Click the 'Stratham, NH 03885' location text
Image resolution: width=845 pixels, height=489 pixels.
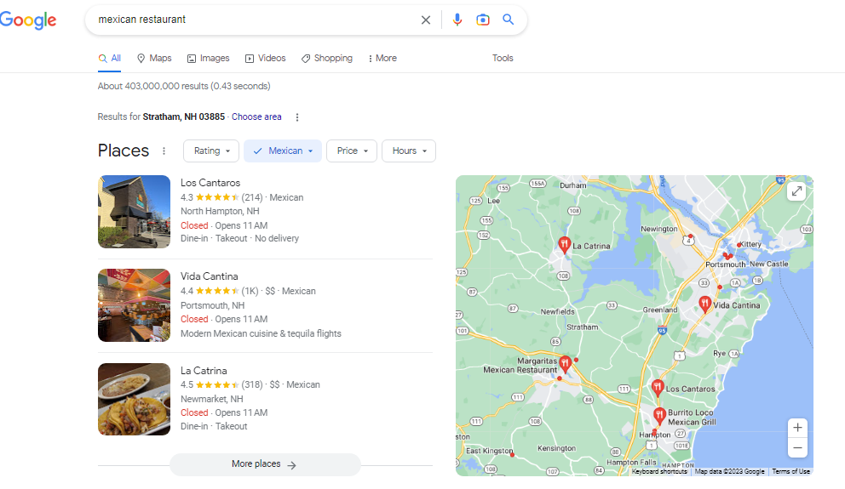184,117
